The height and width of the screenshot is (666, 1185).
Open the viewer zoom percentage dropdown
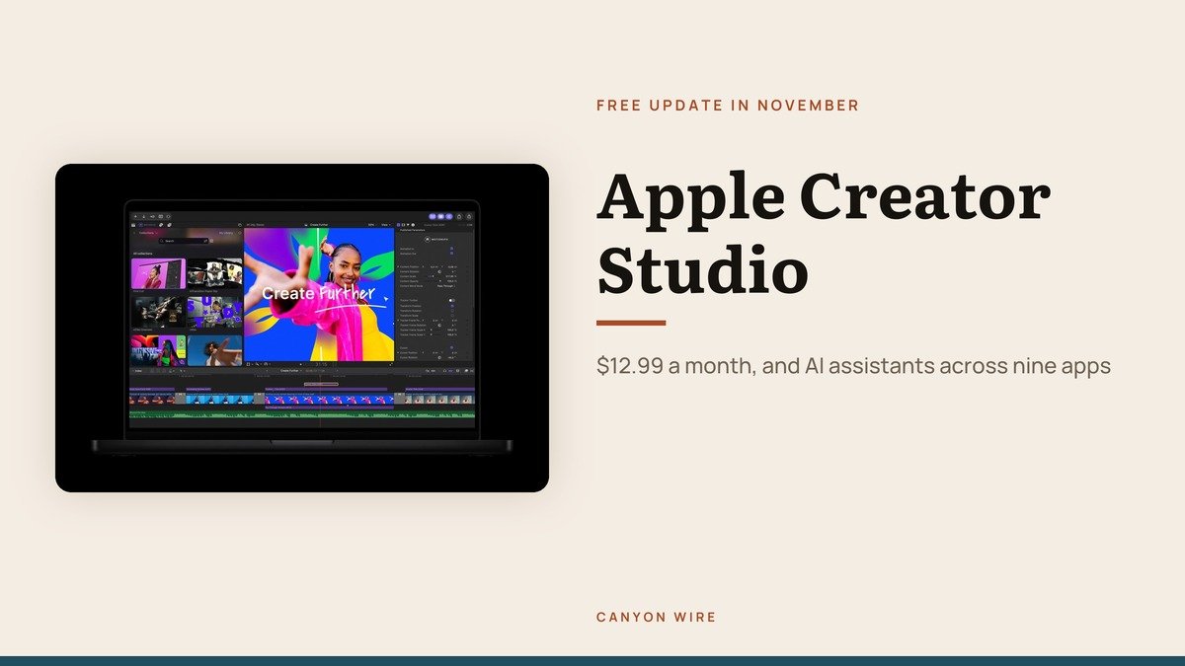pos(371,224)
